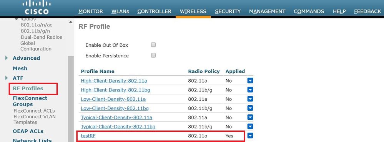Open Dual-Band Radios sidebar item

pos(41,37)
